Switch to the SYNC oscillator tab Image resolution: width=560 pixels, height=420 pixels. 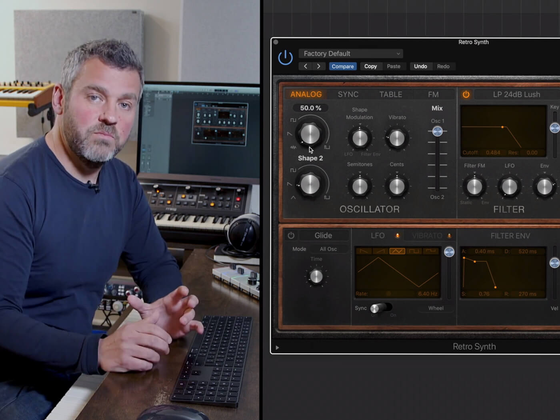(x=348, y=94)
